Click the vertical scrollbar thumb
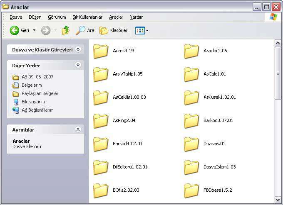The image size is (283, 205). pos(278,73)
